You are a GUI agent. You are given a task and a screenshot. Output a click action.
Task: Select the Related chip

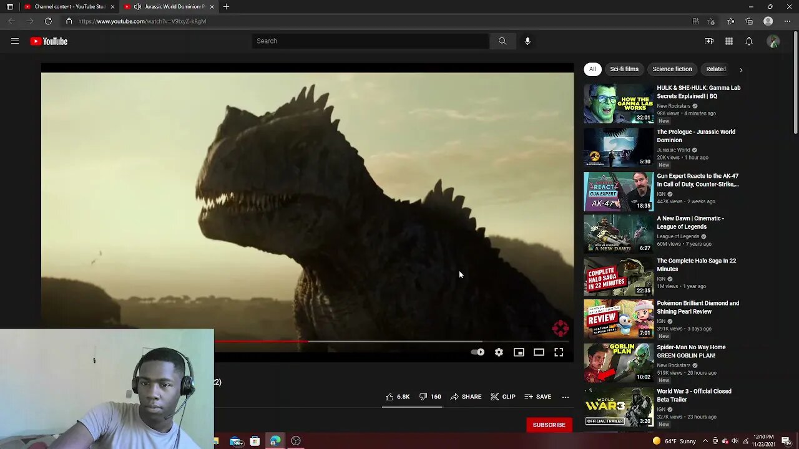[x=716, y=69]
